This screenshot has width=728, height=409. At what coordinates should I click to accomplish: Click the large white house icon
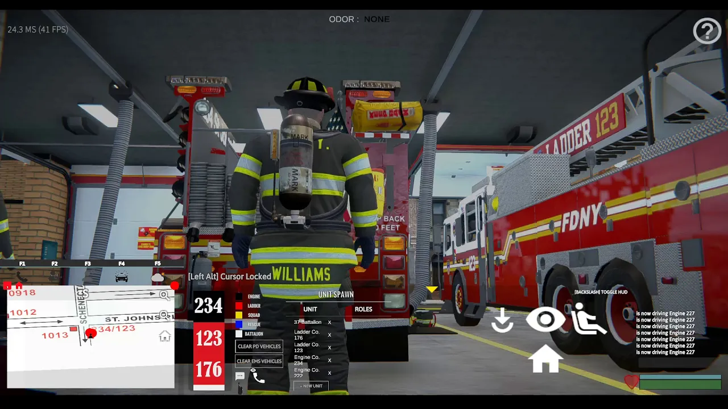[x=545, y=358]
